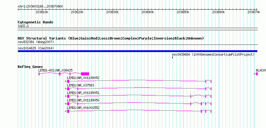The height and width of the screenshot is (128, 266).
Task: Click the 203610k ruler label
Action: tap(42, 12)
